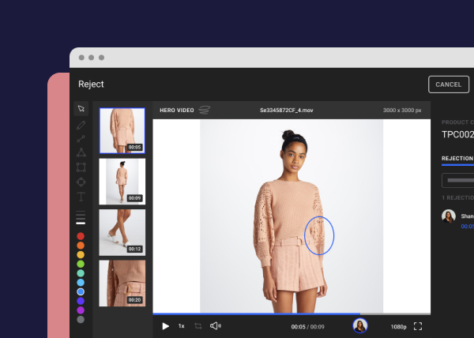Pick the red color swatch
The image size is (474, 338).
[81, 236]
